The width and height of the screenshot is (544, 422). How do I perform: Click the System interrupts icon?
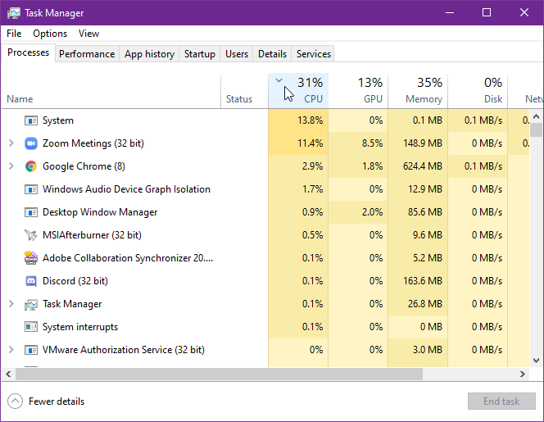31,327
